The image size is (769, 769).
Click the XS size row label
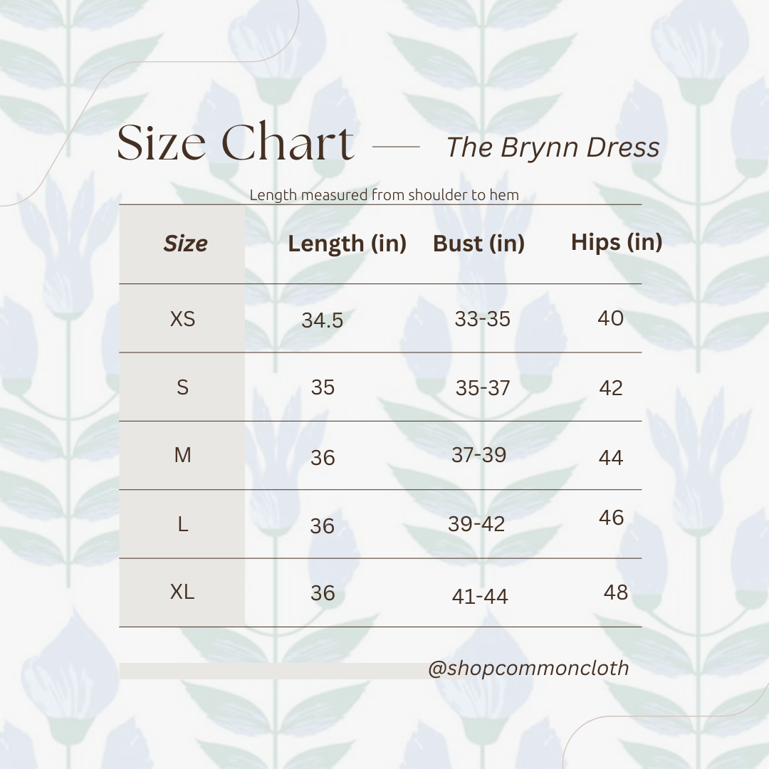tap(182, 318)
